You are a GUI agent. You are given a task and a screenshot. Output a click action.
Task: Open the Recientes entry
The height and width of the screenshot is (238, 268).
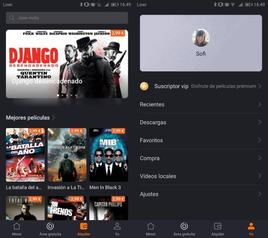pyautogui.click(x=201, y=104)
